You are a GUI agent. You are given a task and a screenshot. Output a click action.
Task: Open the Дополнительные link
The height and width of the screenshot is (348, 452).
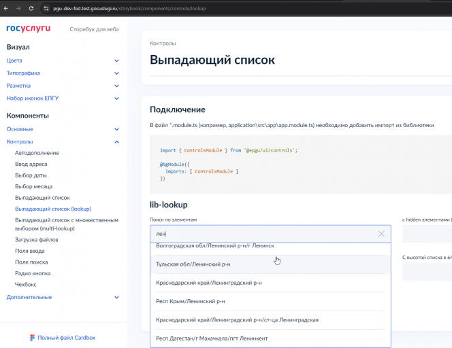click(x=29, y=297)
